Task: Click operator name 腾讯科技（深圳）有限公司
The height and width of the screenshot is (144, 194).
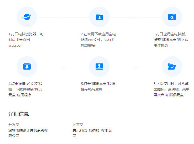Action: 92,133
